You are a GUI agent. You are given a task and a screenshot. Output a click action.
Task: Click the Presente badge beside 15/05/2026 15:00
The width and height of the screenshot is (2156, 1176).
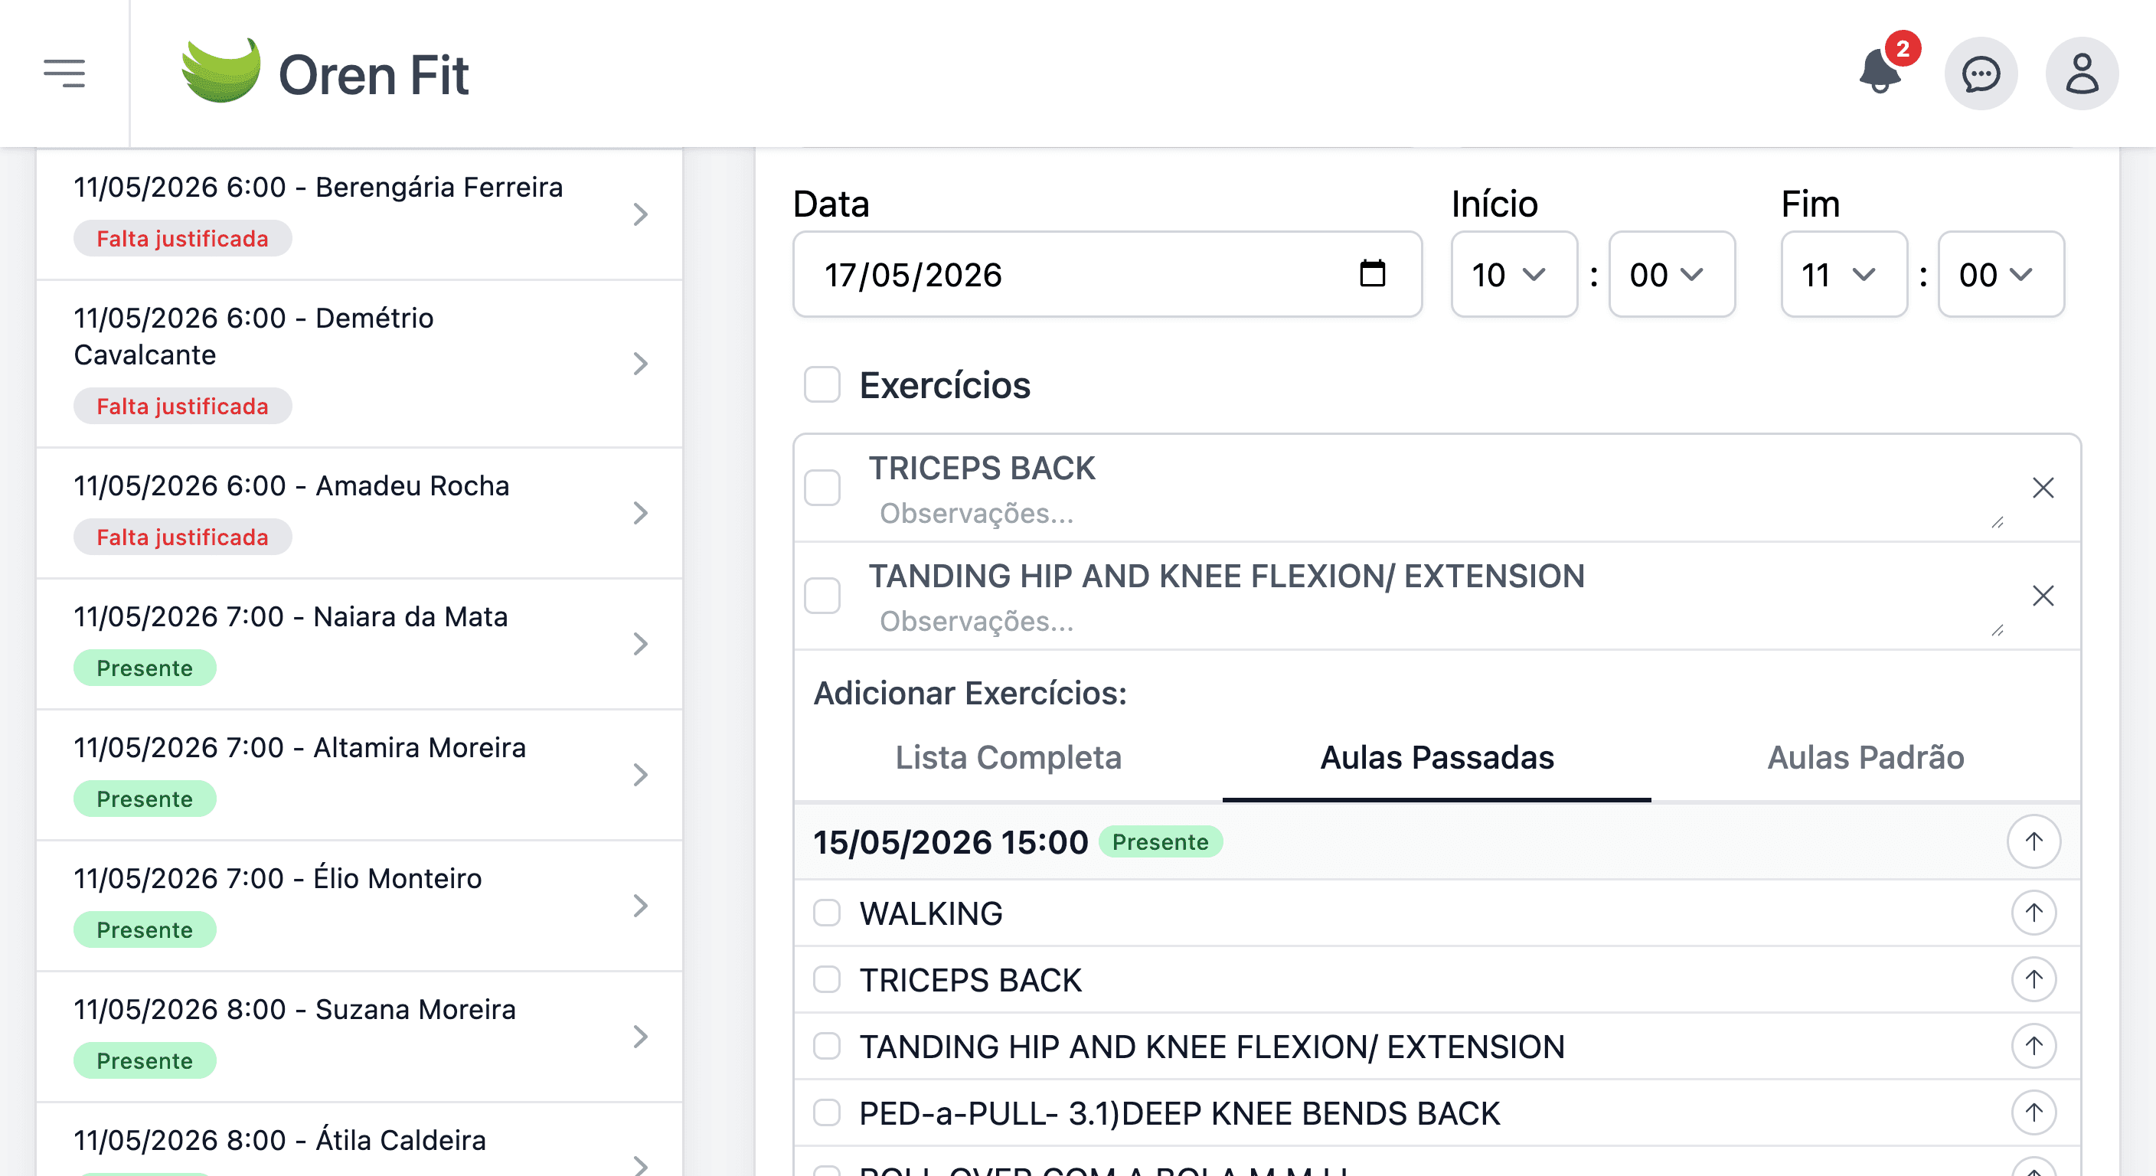coord(1159,841)
